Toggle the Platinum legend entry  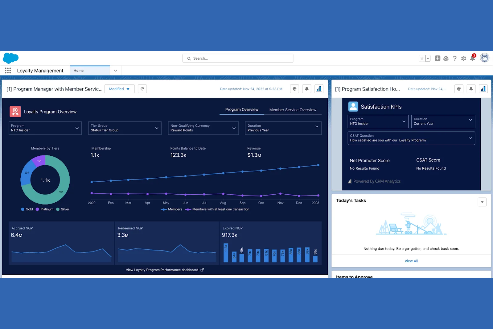[x=45, y=209]
